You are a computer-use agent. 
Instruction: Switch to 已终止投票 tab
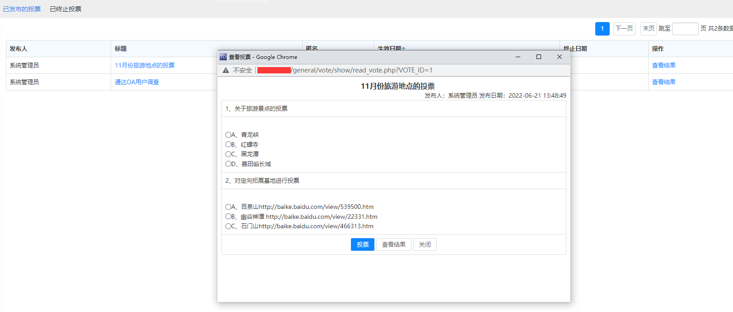(x=65, y=9)
